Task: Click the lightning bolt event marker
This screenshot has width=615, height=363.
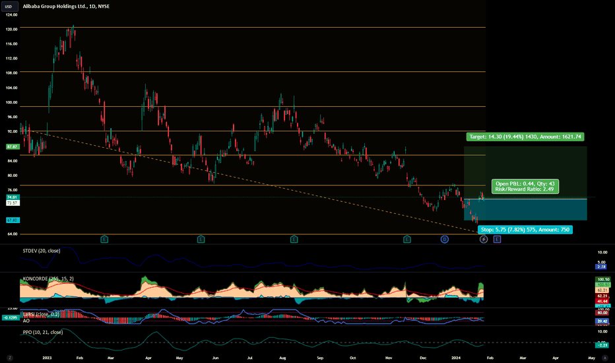Action: tap(484, 239)
